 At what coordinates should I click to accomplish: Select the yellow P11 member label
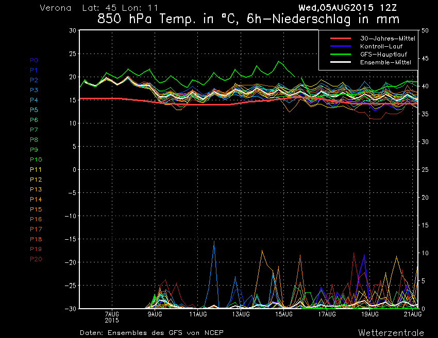(x=36, y=170)
